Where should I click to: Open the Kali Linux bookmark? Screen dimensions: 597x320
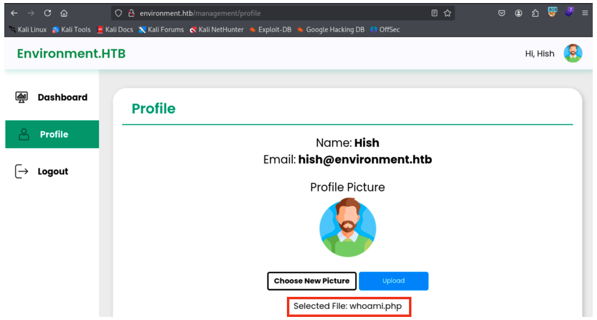(27, 30)
